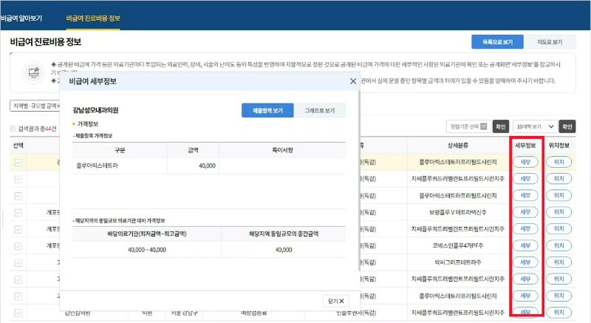Select 지도로 보기 map view
Viewport: 591px width, 323px height.
550,42
